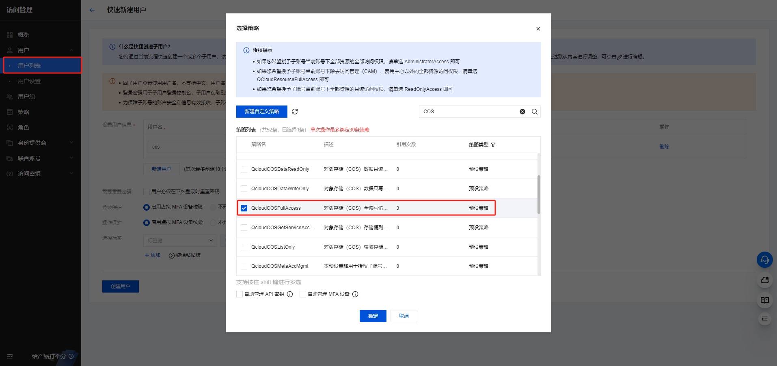The height and width of the screenshot is (366, 777).
Task: Open the list-menu floating icon
Action: point(765,319)
